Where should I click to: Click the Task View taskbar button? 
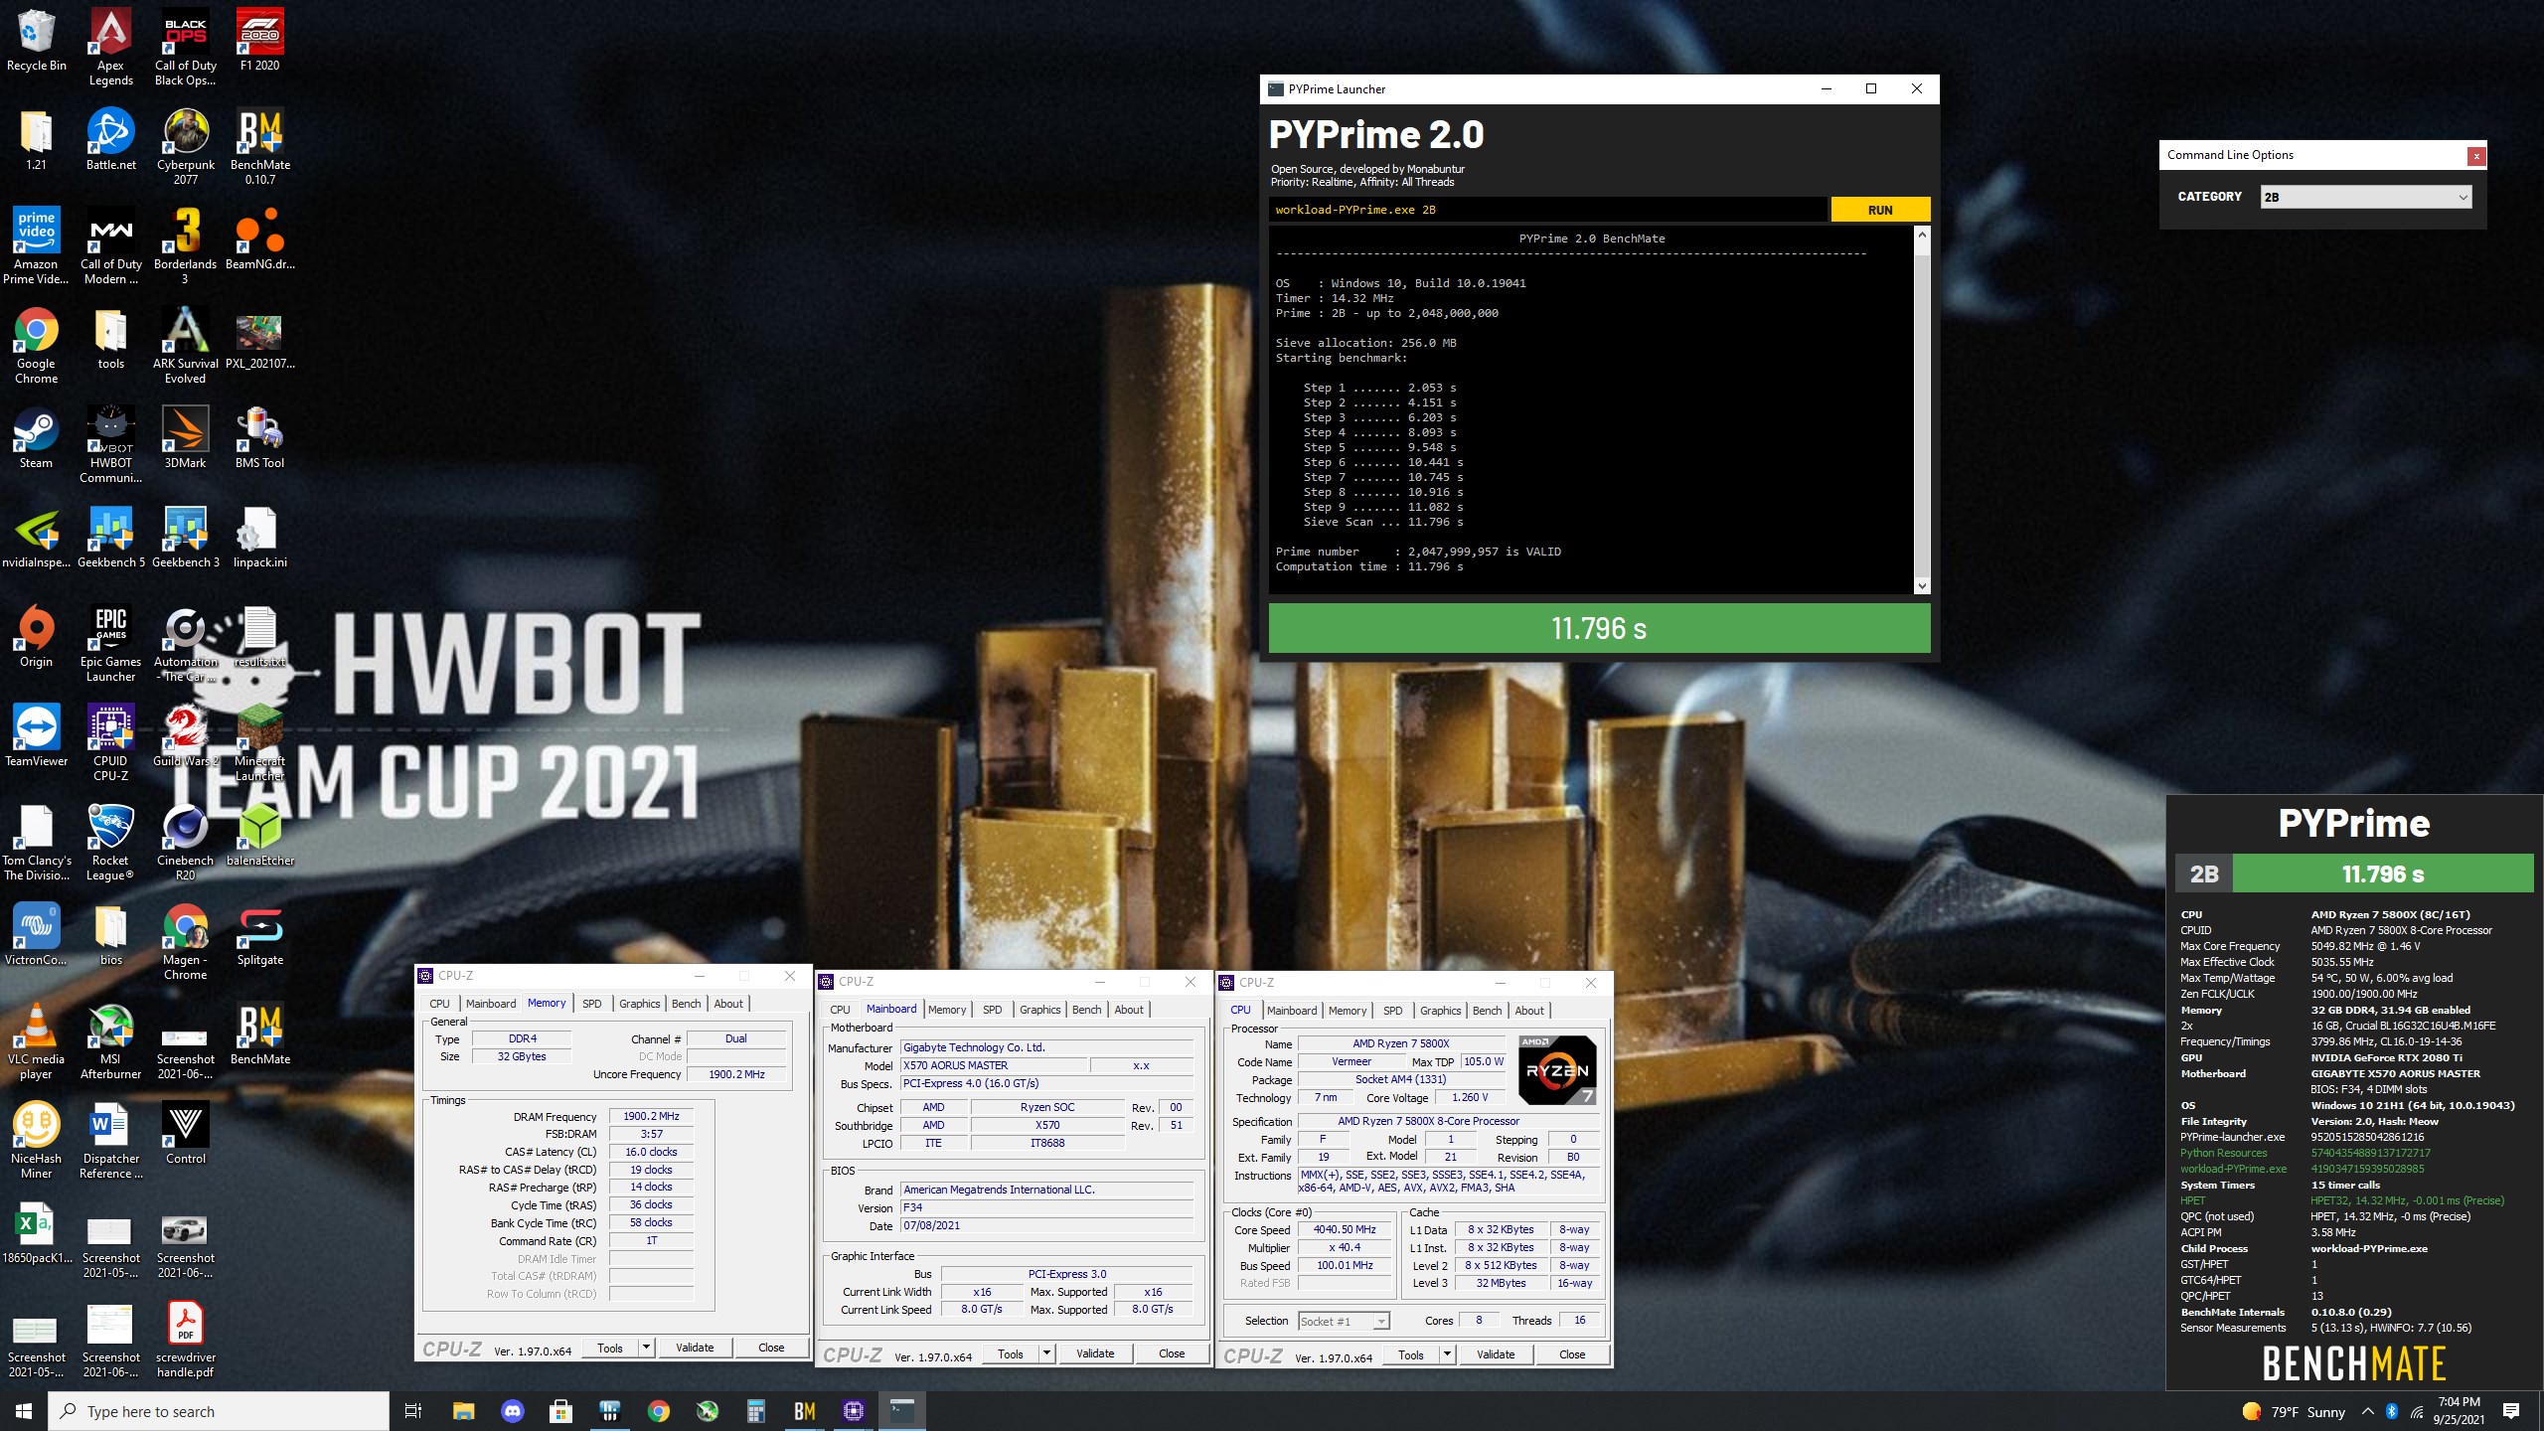413,1411
